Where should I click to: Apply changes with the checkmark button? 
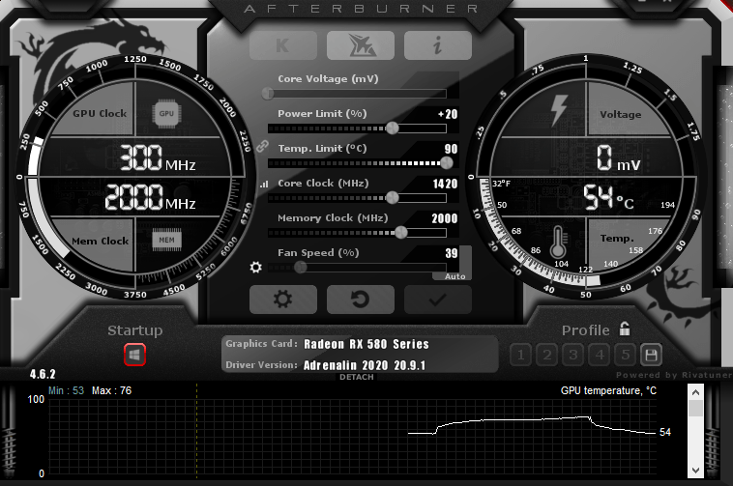(437, 300)
